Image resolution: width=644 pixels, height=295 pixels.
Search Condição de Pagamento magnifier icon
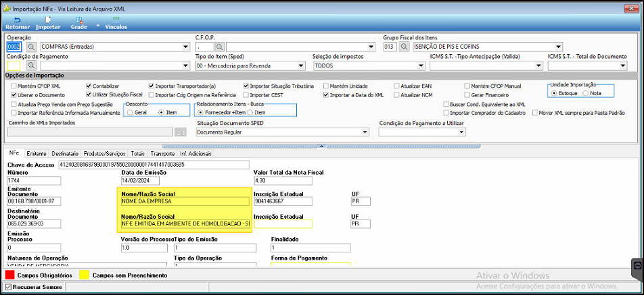click(31, 65)
